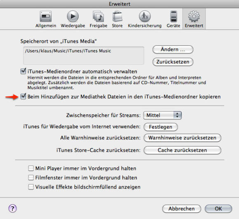Toggle iTunes-Medienordner automatisch verwalten checkbox
The height and width of the screenshot is (219, 239).
click(x=23, y=71)
